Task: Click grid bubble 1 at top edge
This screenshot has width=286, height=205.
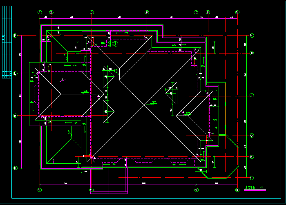Action: (40, 12)
